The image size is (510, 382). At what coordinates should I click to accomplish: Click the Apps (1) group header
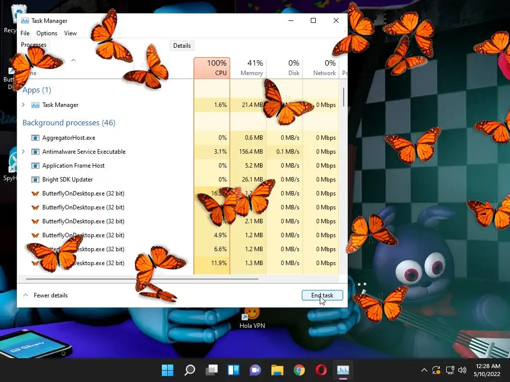tap(37, 90)
